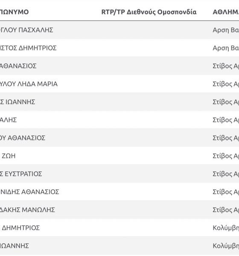Click the RTP/TP Διεθνούς Ομοσπονδία column header

(x=149, y=12)
